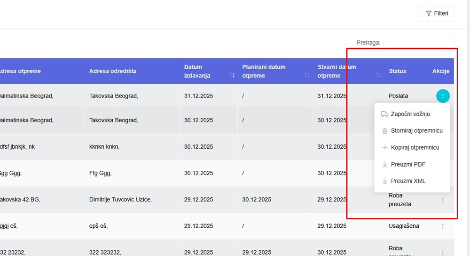Select Započni vožnju from the menu
Screen dimensions: 470x256
coord(410,114)
